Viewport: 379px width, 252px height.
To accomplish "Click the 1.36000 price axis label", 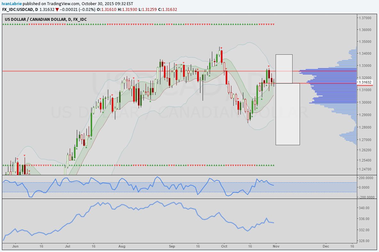I will click(x=365, y=30).
